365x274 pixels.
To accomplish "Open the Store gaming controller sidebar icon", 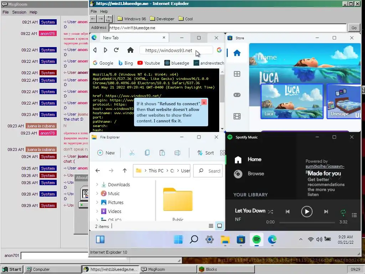I will point(237,95).
